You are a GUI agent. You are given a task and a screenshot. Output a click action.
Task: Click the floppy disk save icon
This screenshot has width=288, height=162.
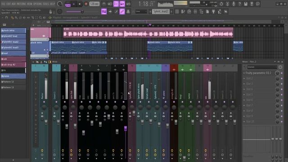click(x=246, y=4)
